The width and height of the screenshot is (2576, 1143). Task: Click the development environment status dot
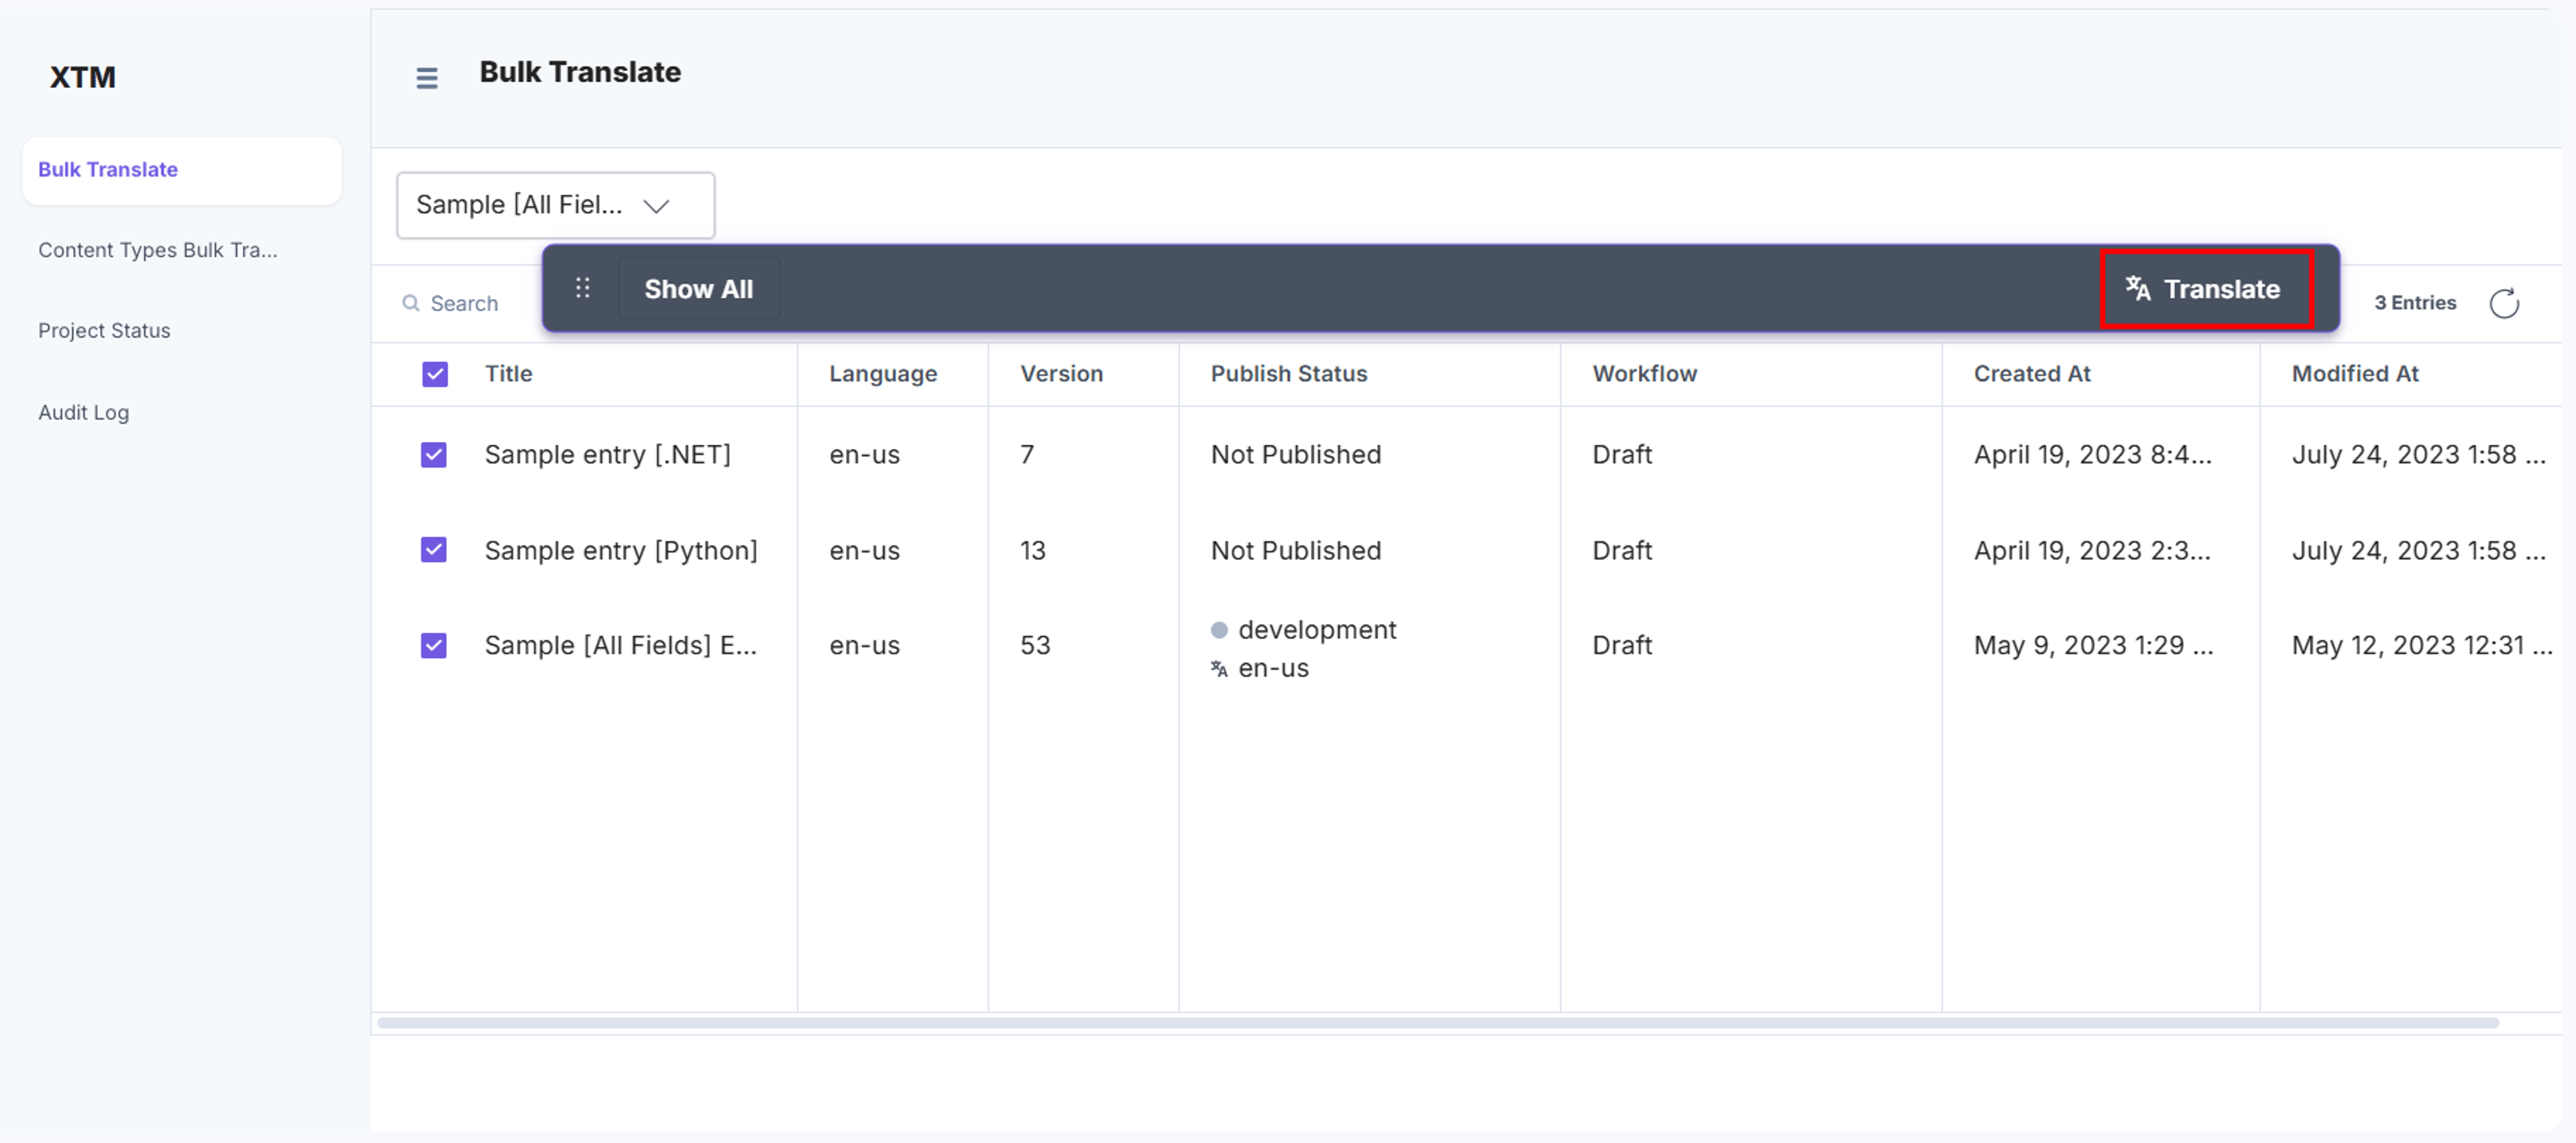pos(1219,630)
